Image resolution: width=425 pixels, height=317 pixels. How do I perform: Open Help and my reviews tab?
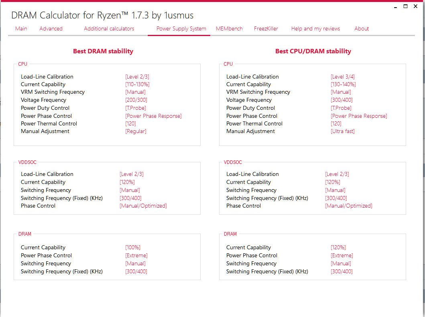tap(315, 29)
